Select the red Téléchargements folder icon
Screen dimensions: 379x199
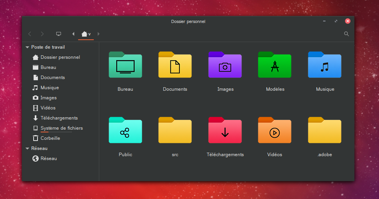pyautogui.click(x=225, y=130)
